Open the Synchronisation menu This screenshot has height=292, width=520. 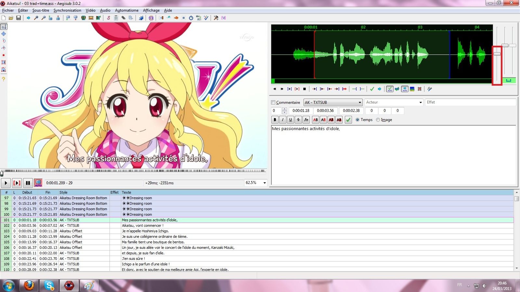click(x=67, y=10)
